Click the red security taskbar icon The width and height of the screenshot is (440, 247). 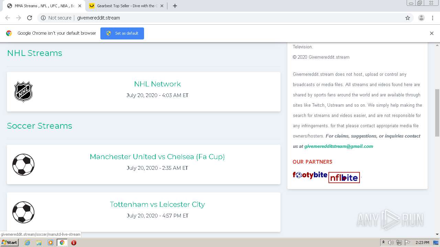coord(74,243)
